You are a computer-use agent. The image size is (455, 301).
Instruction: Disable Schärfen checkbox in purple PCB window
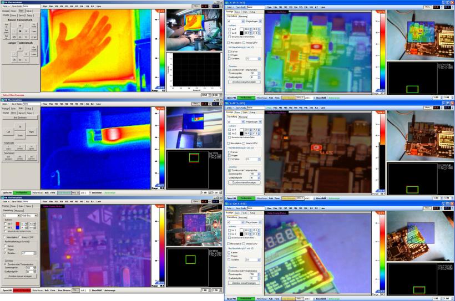point(5,252)
